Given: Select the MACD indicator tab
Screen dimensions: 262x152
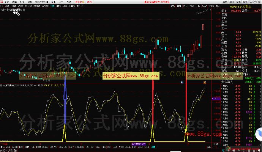Looking at the screenshot, I should point(15,147).
